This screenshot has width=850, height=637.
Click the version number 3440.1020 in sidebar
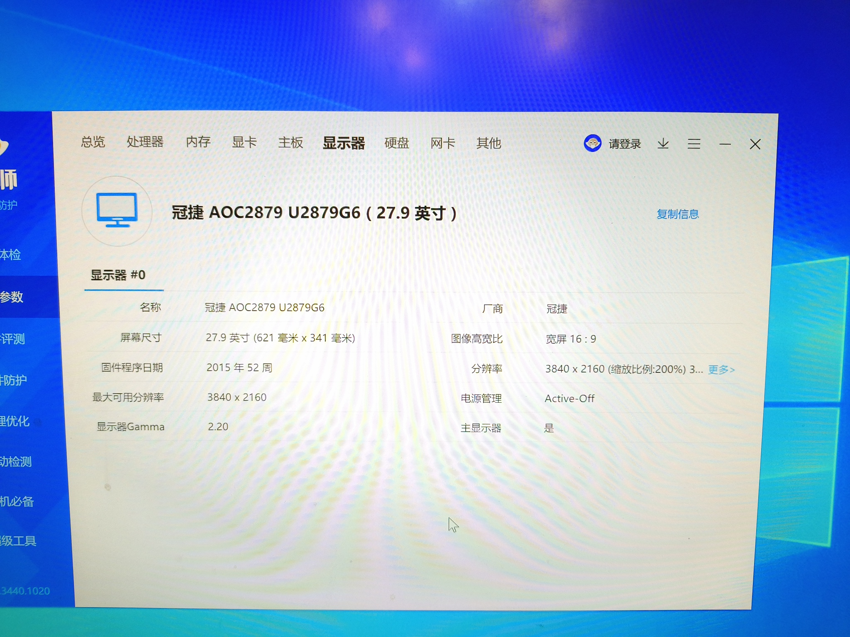click(x=25, y=591)
